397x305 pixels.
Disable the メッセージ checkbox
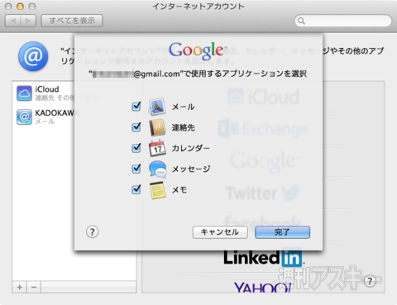pyautogui.click(x=136, y=169)
